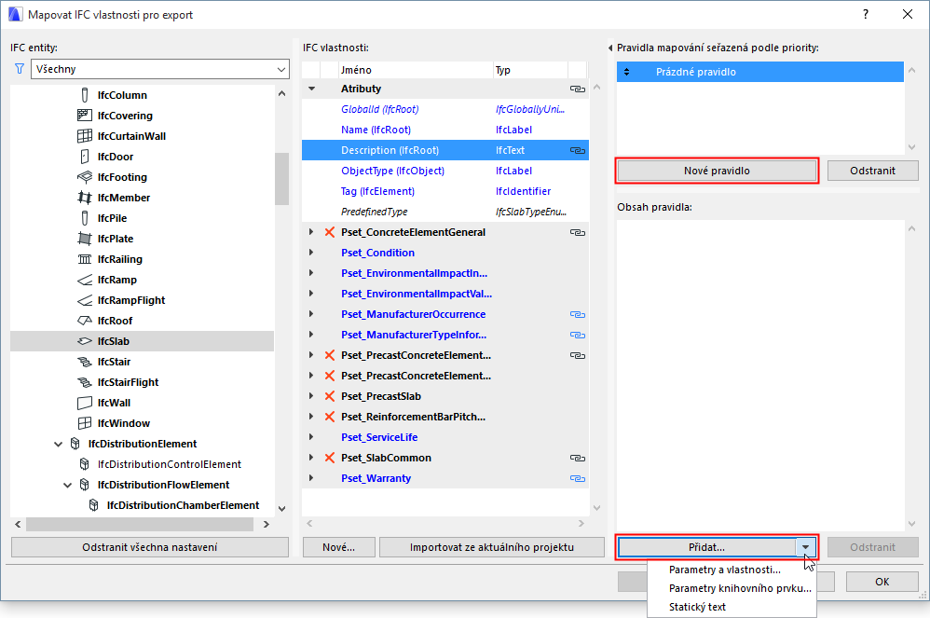Expand the Pset_Condition property set
This screenshot has width=930, height=618.
point(311,253)
